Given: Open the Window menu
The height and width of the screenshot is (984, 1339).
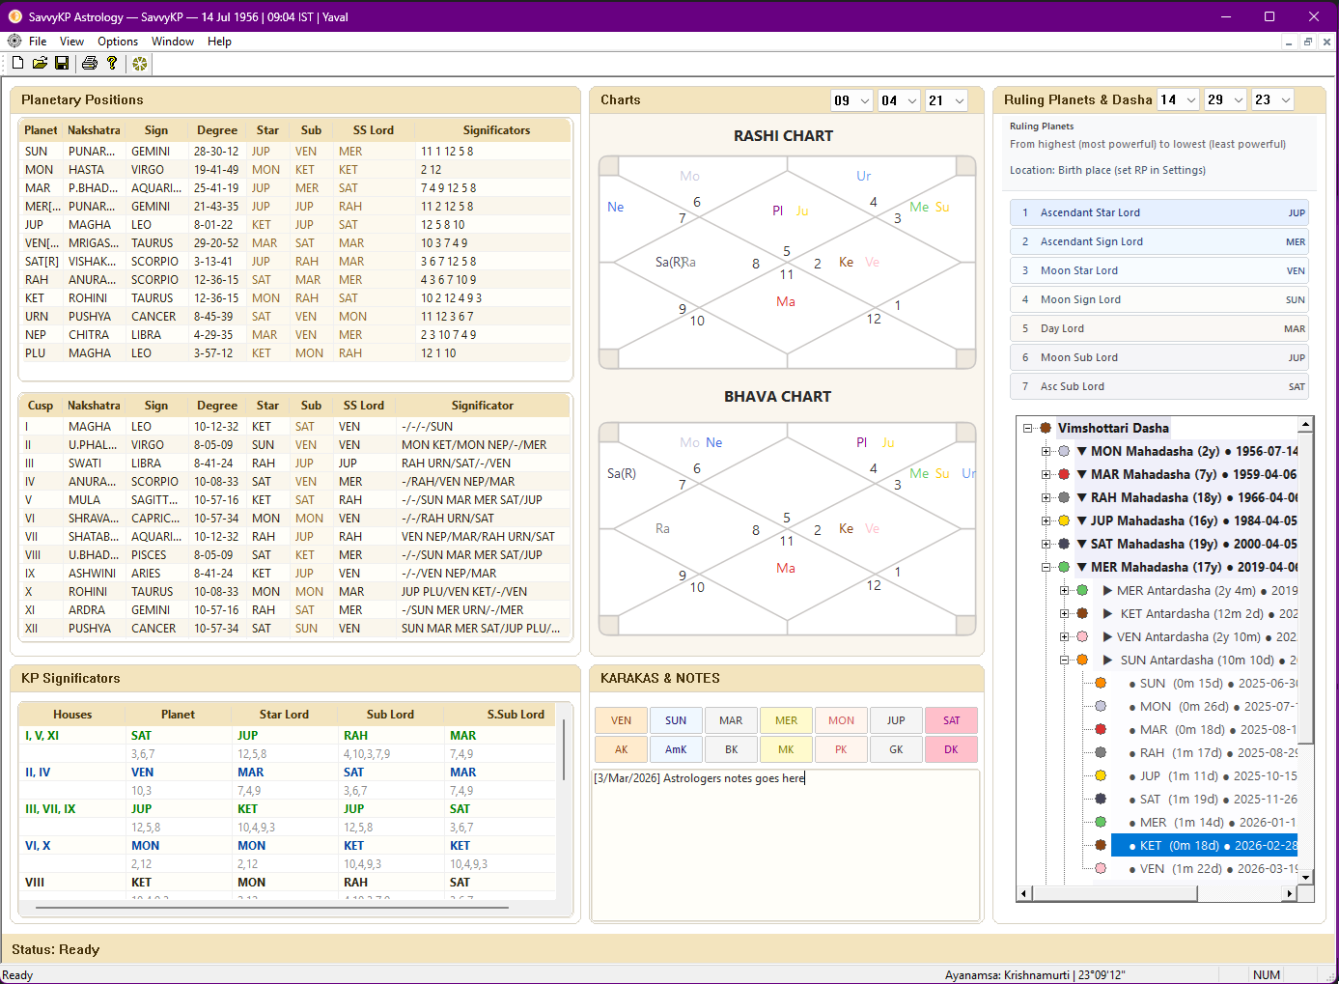Looking at the screenshot, I should (x=173, y=42).
